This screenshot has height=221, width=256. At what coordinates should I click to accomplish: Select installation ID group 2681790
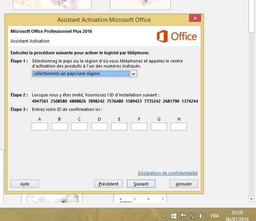click(171, 101)
